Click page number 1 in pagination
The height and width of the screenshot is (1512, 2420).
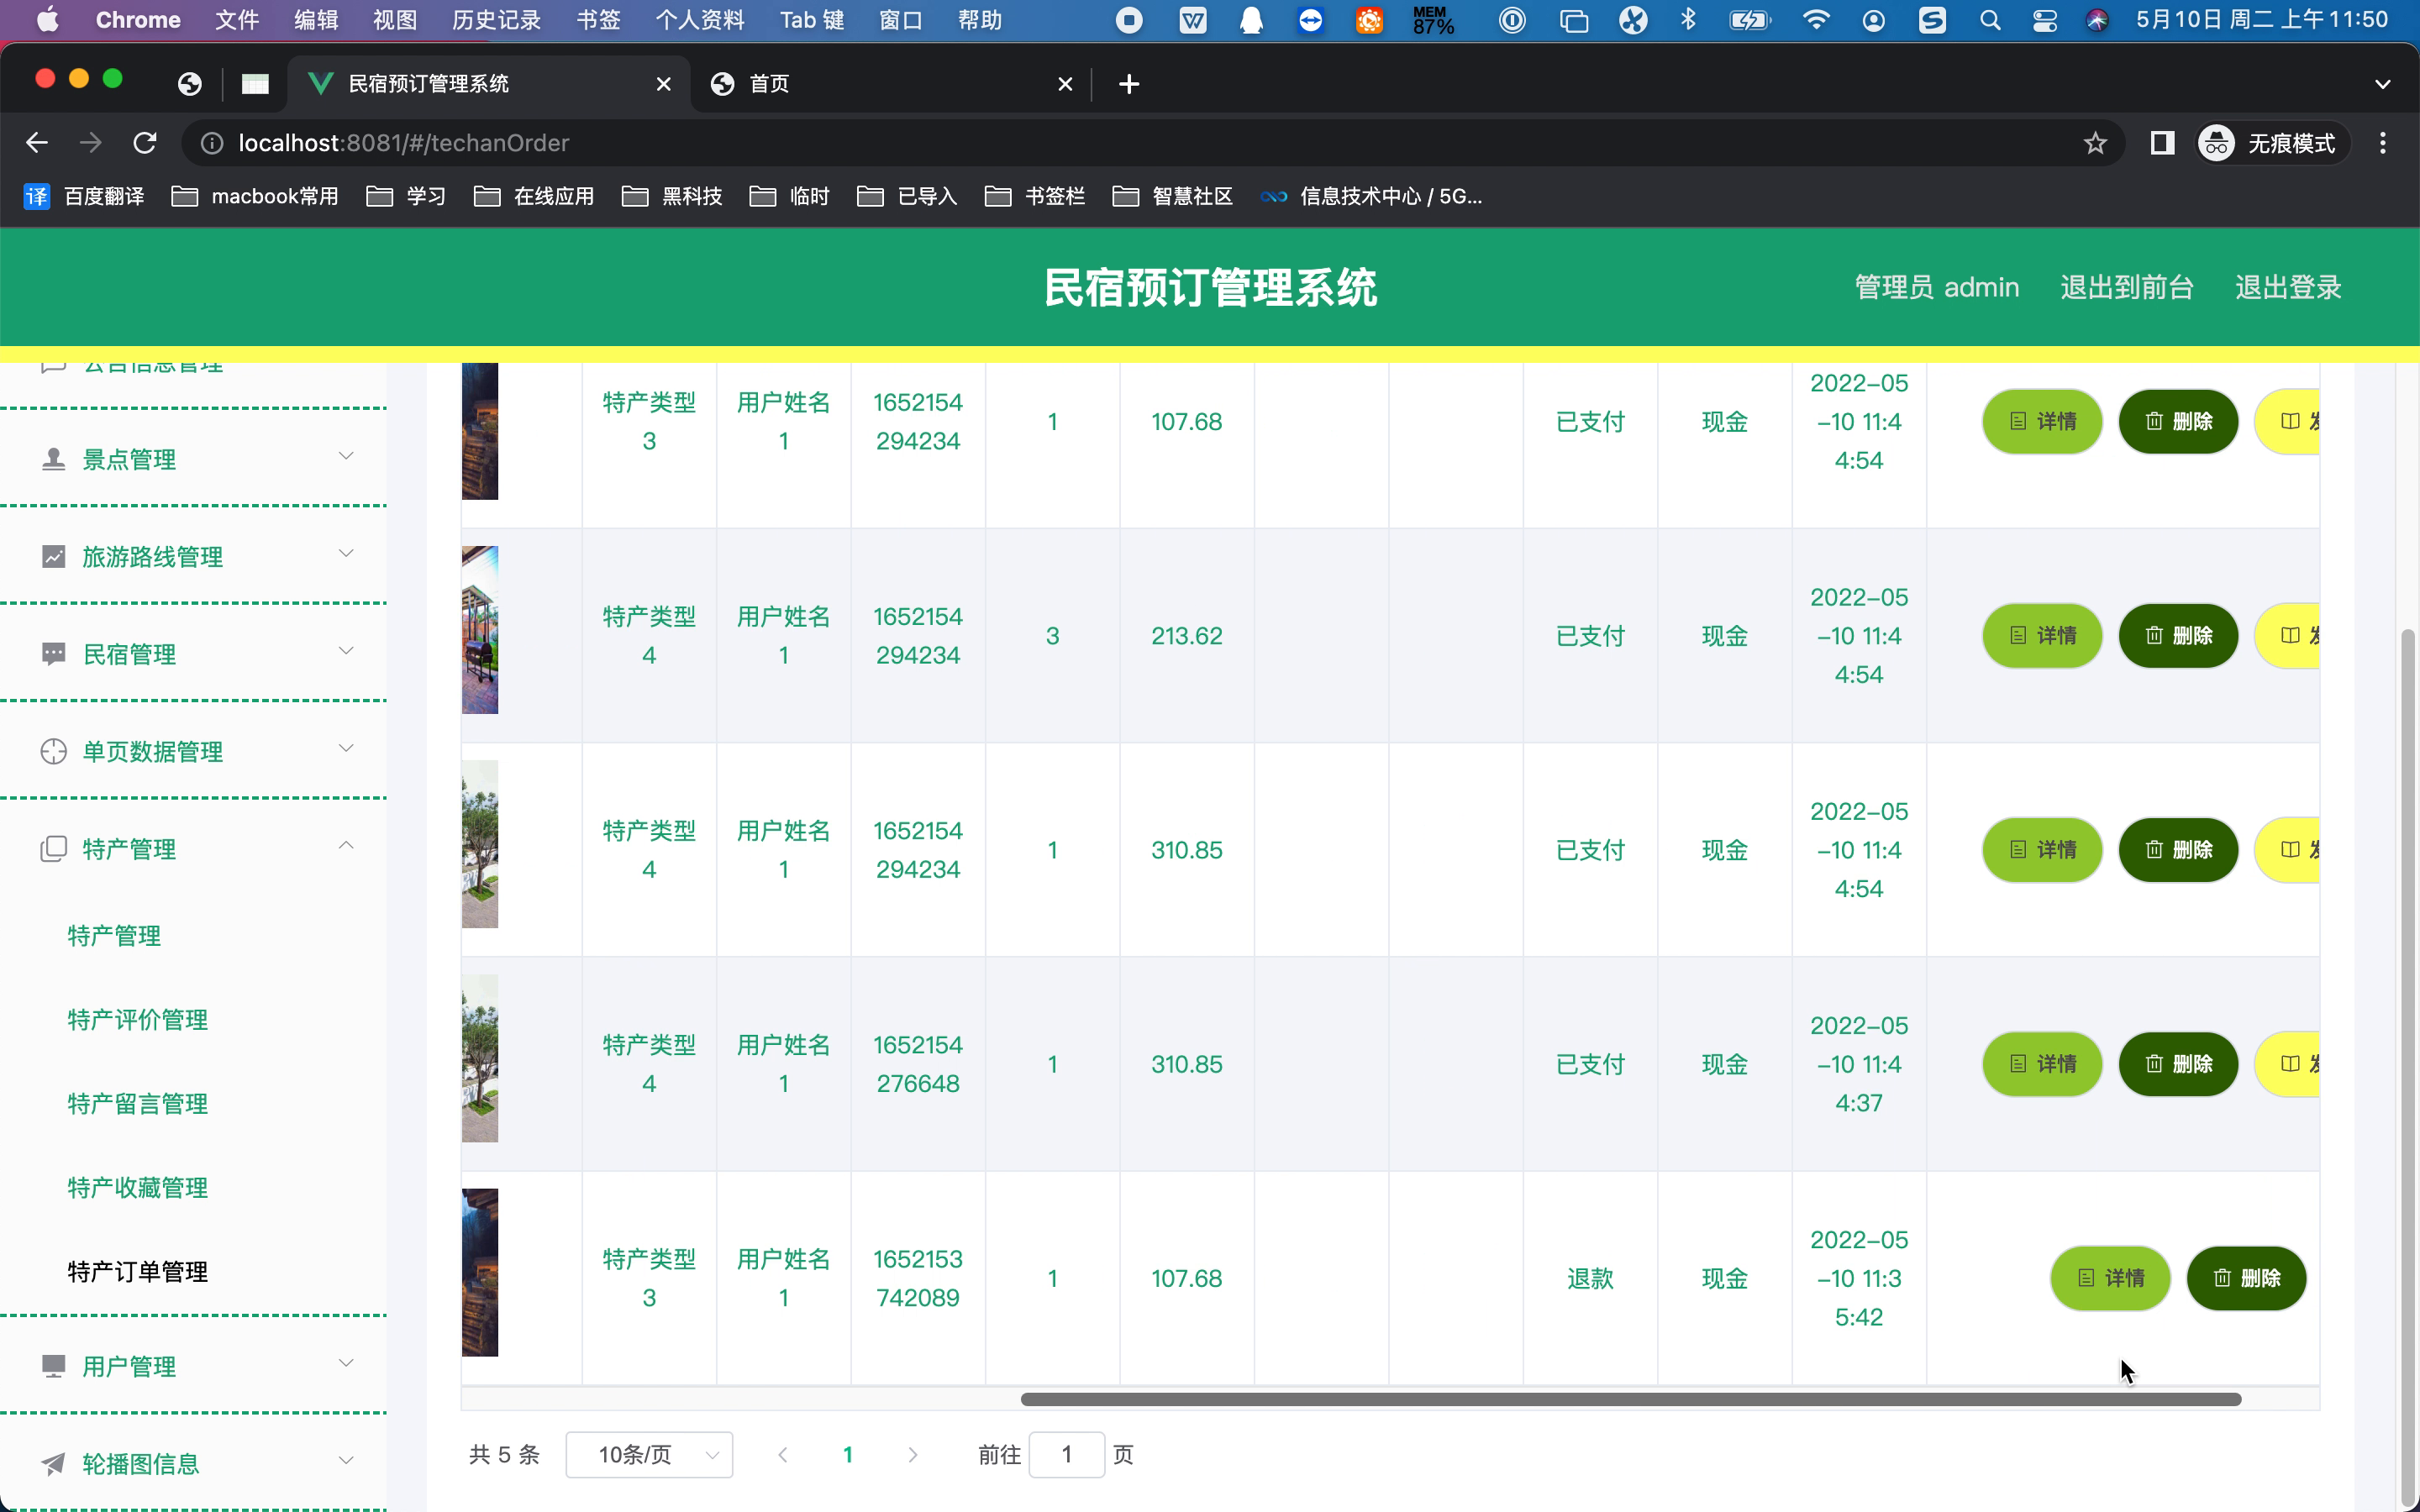pos(848,1455)
